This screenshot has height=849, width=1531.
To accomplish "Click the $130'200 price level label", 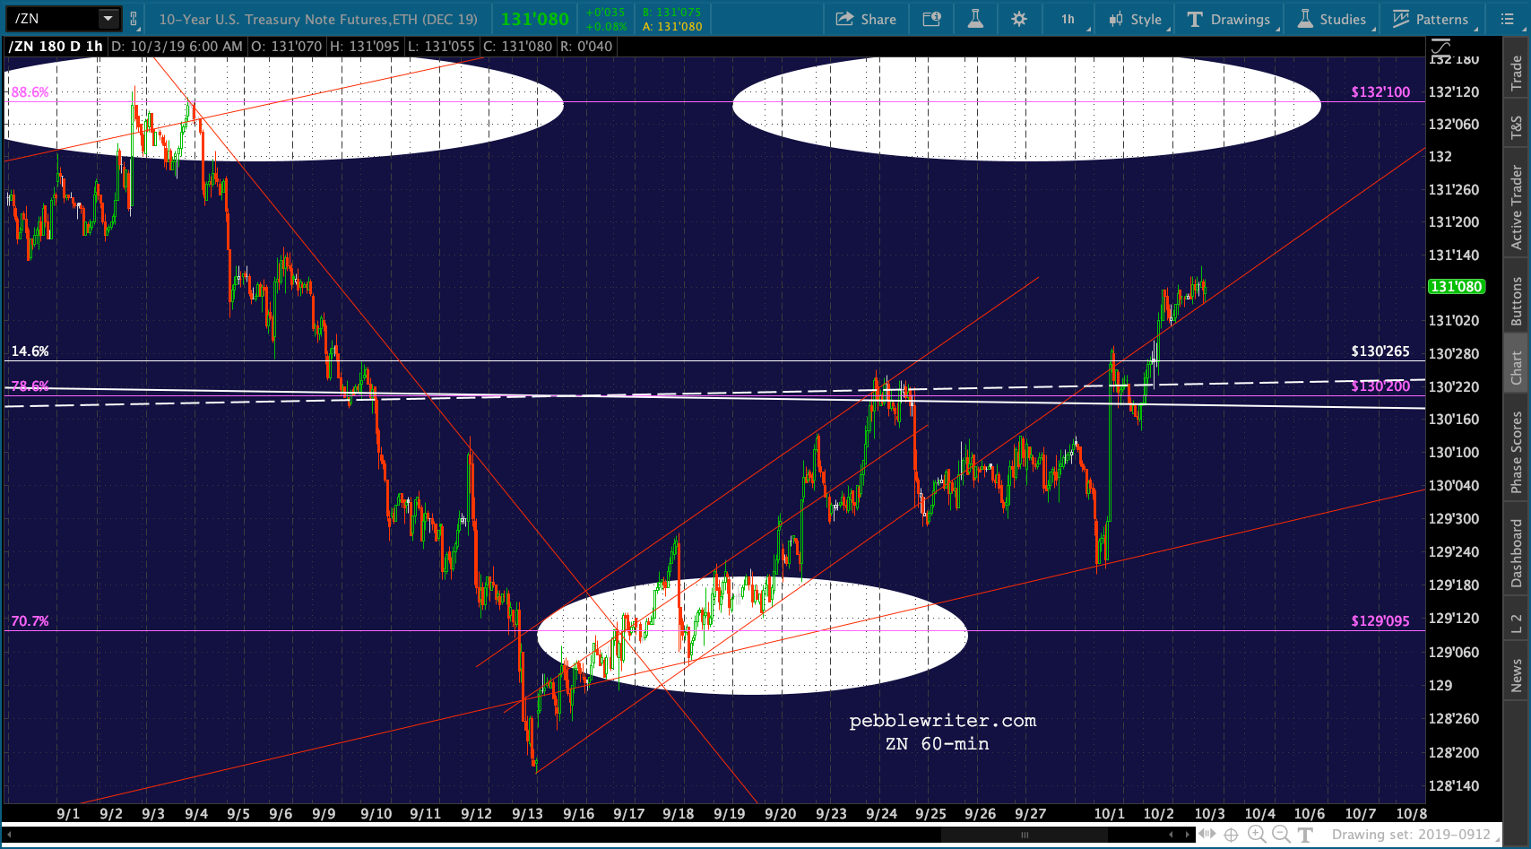I will point(1380,386).
